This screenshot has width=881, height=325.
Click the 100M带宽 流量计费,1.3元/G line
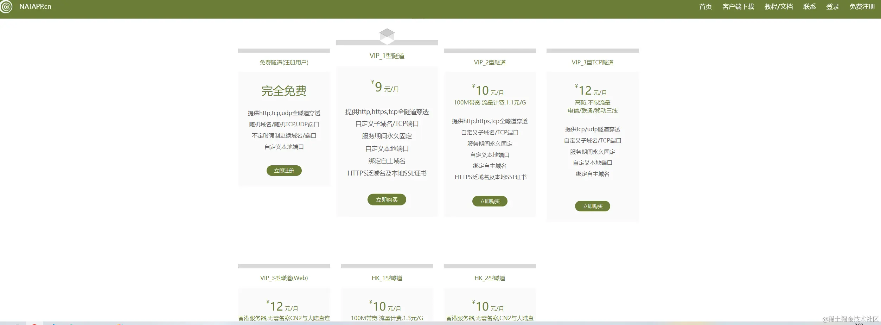tap(387, 318)
